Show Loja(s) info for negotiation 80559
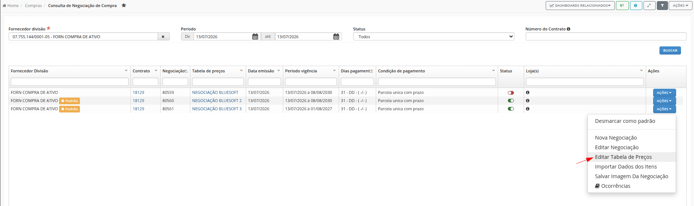This screenshot has width=694, height=206. click(527, 92)
